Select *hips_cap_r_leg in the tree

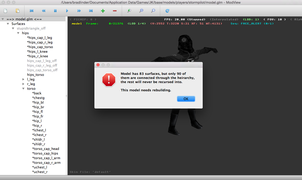[x=40, y=42]
